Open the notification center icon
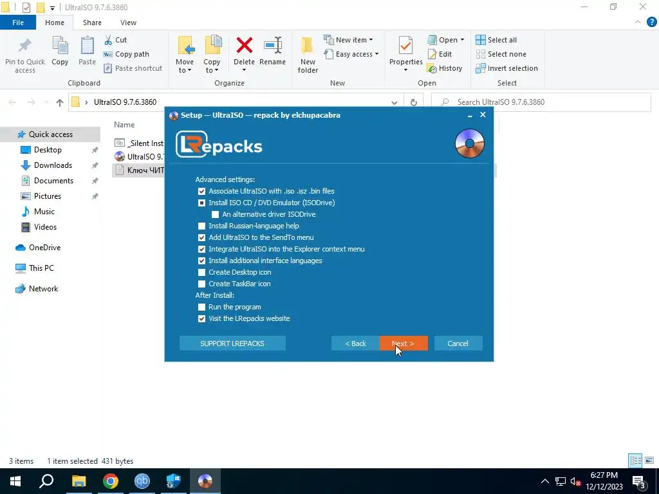Viewport: 659px width, 494px height. tap(638, 481)
